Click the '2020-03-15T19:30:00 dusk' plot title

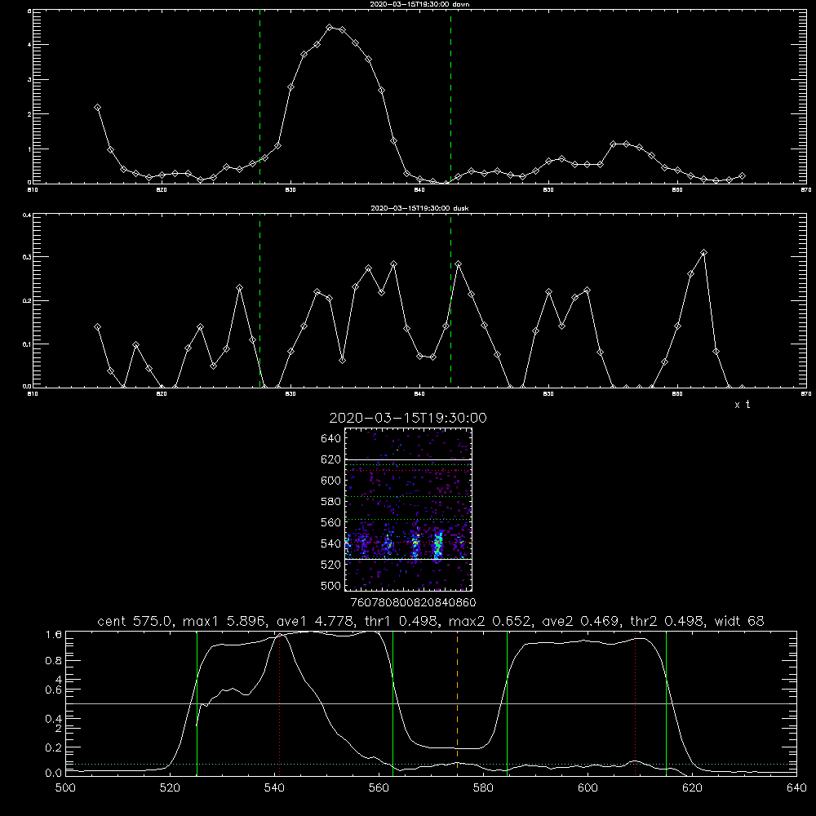pos(419,208)
